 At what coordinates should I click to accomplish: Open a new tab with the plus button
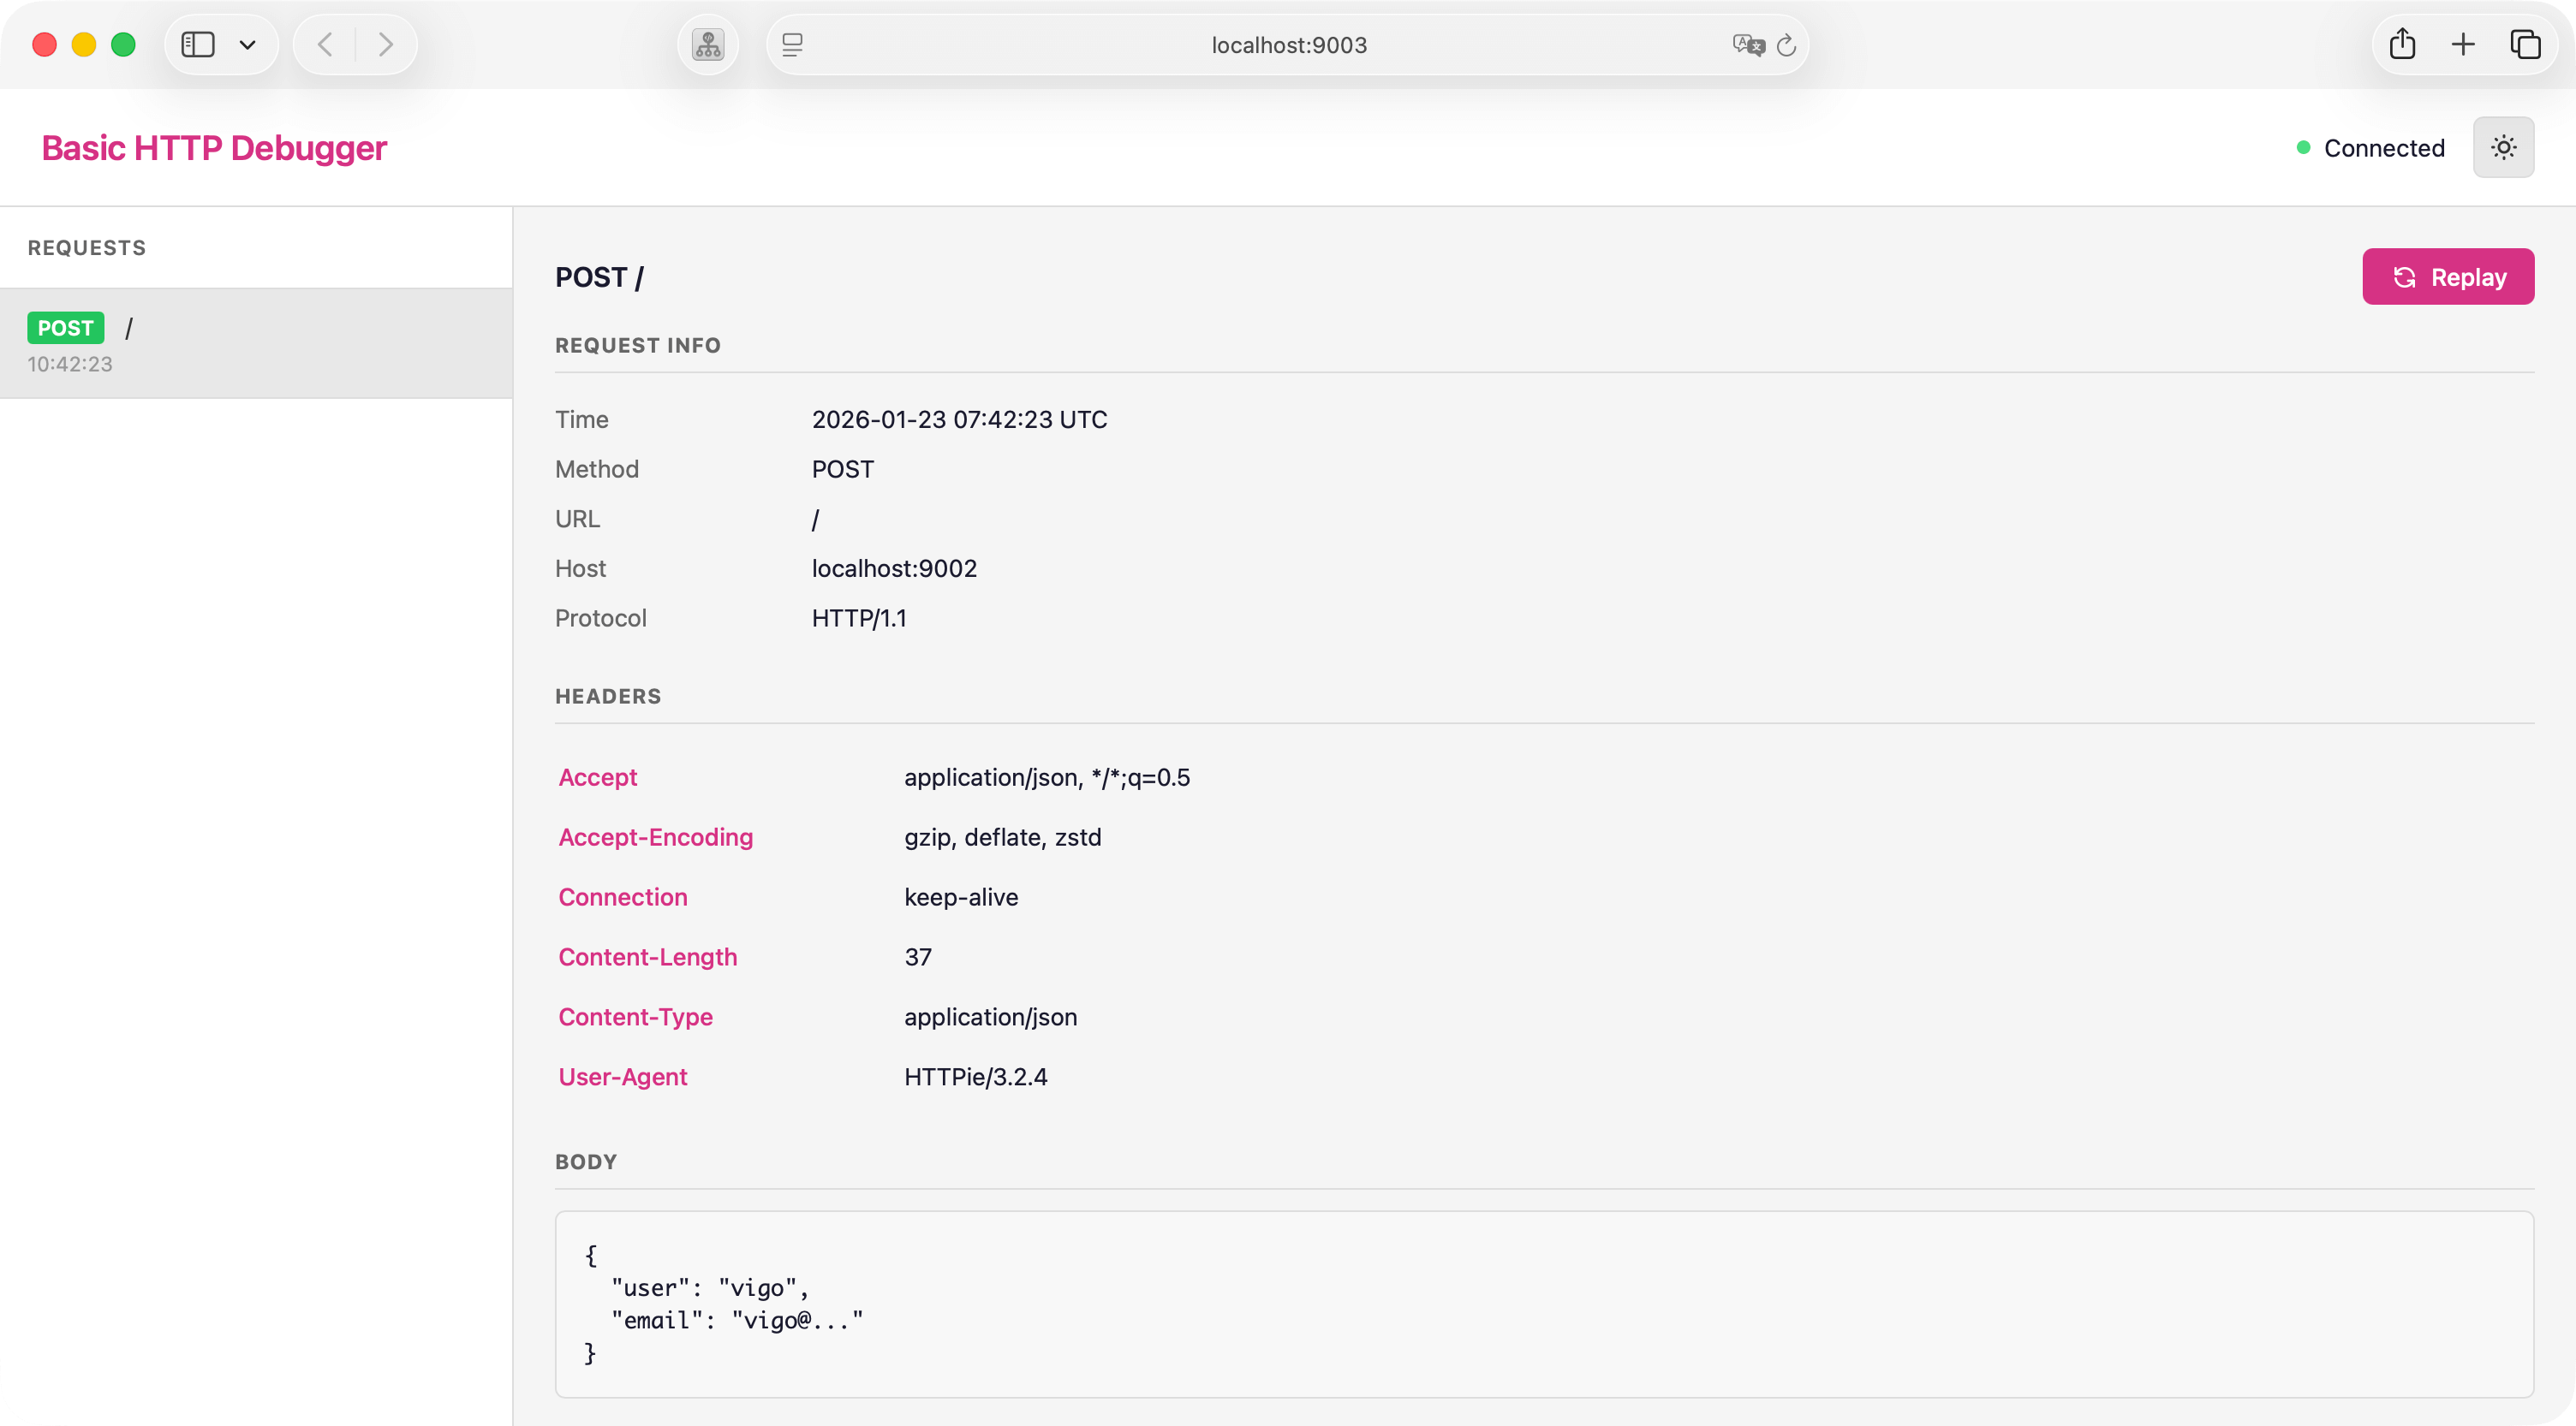click(x=2464, y=44)
